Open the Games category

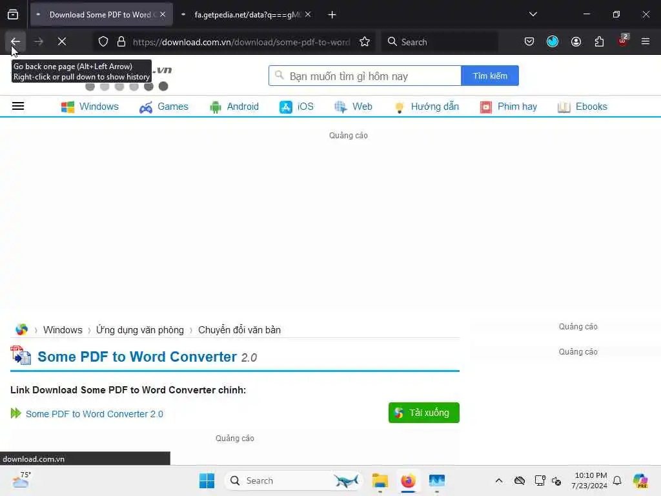click(164, 107)
